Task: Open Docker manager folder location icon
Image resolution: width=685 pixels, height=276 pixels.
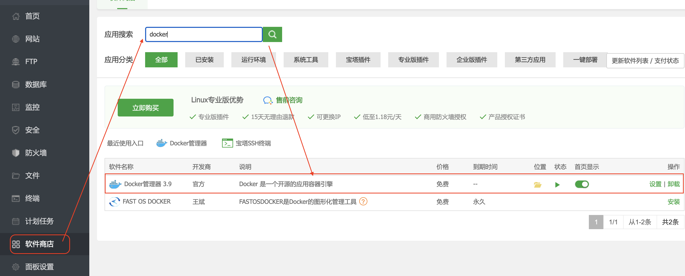Action: pos(537,184)
